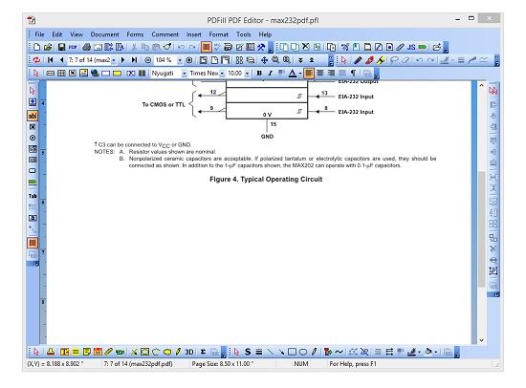Click the zoom percentage field showing 104 %
The height and width of the screenshot is (388, 526).
click(165, 60)
